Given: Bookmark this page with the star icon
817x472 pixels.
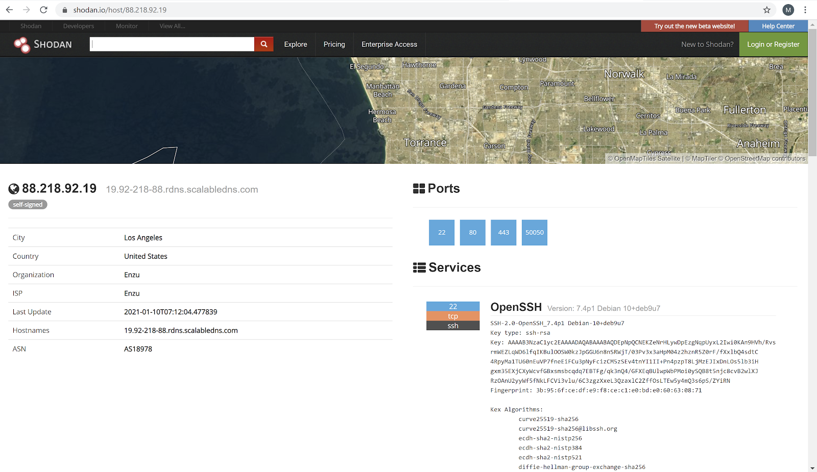Looking at the screenshot, I should point(766,10).
